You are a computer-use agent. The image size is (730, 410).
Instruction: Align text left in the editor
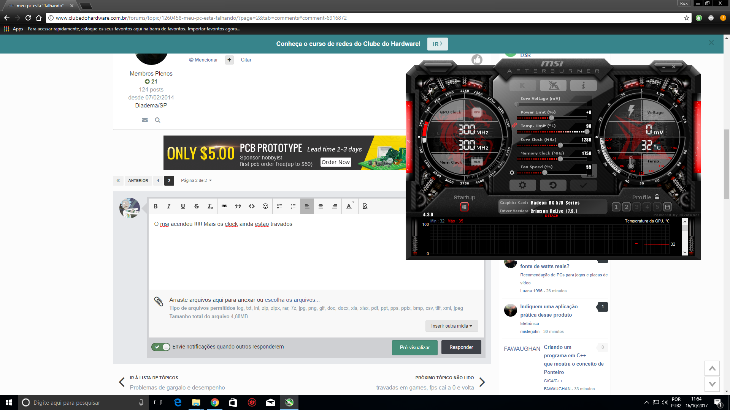(x=307, y=206)
